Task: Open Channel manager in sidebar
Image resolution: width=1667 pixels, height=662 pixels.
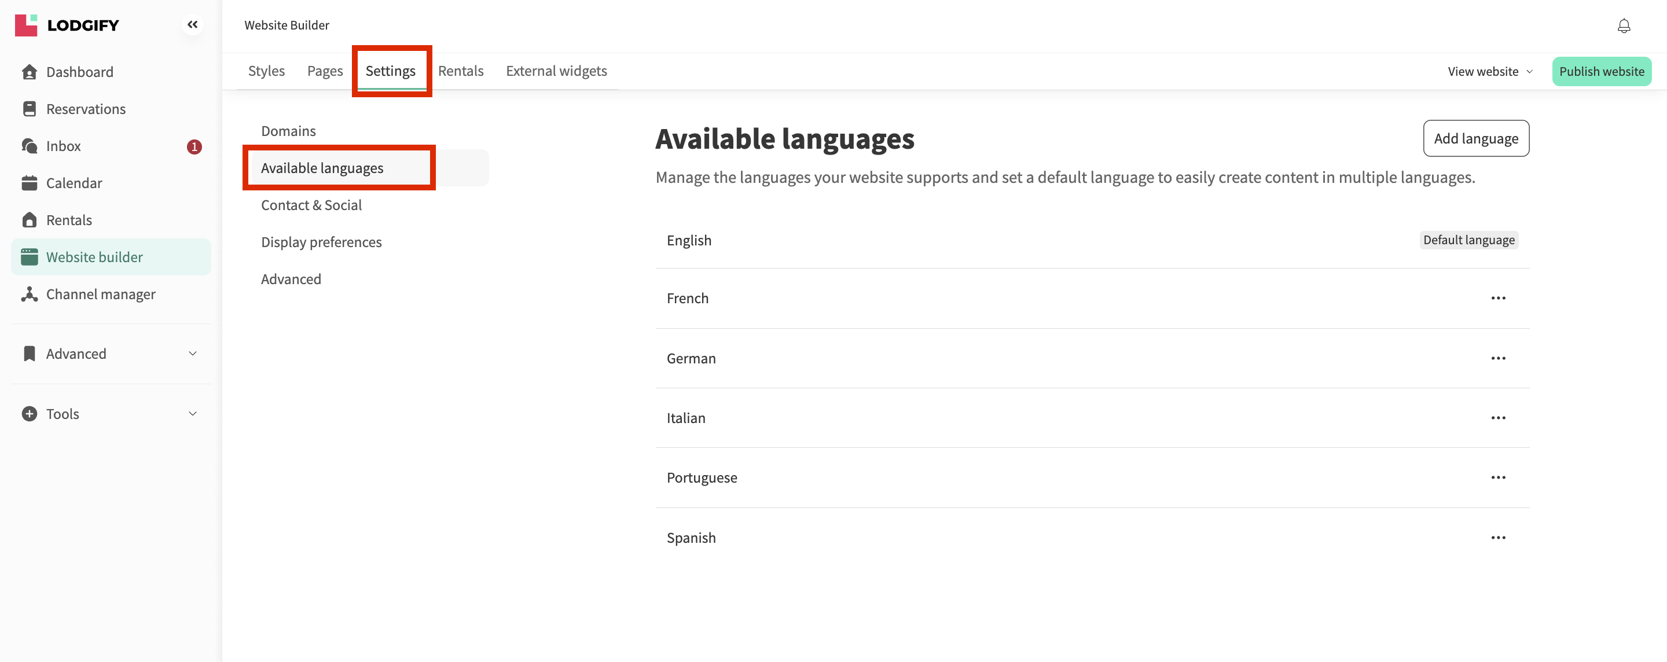Action: coord(100,295)
